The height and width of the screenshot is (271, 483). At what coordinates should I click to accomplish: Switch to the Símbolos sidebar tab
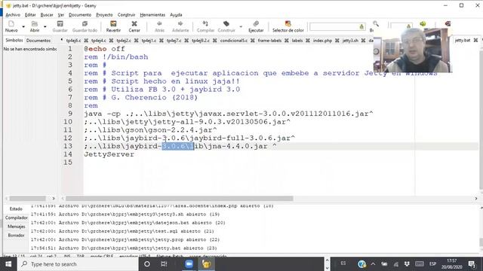click(x=14, y=40)
